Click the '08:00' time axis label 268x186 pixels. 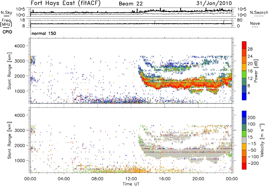pyautogui.click(x=97, y=179)
